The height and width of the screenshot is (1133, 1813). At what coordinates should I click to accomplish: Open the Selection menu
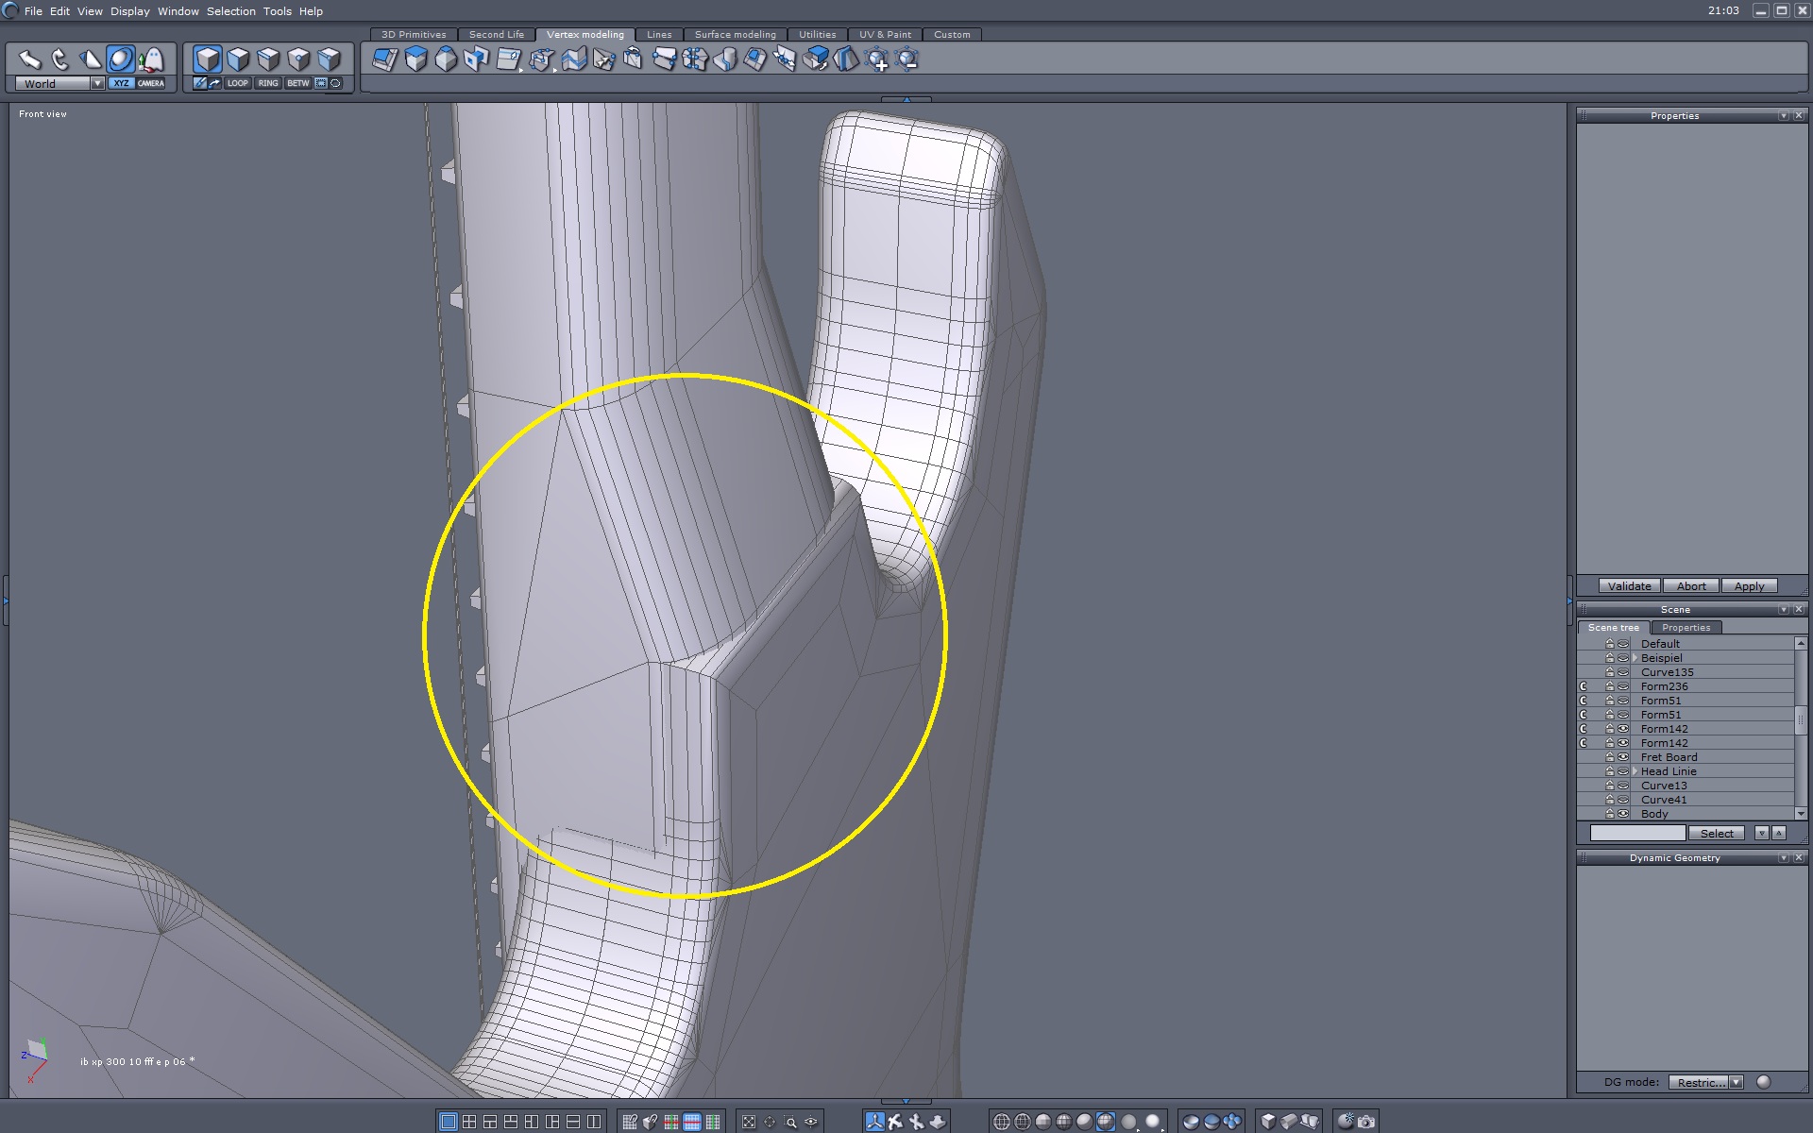pos(230,11)
